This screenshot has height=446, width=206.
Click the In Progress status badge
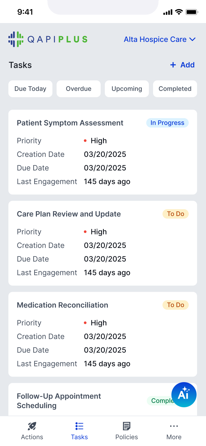point(167,123)
